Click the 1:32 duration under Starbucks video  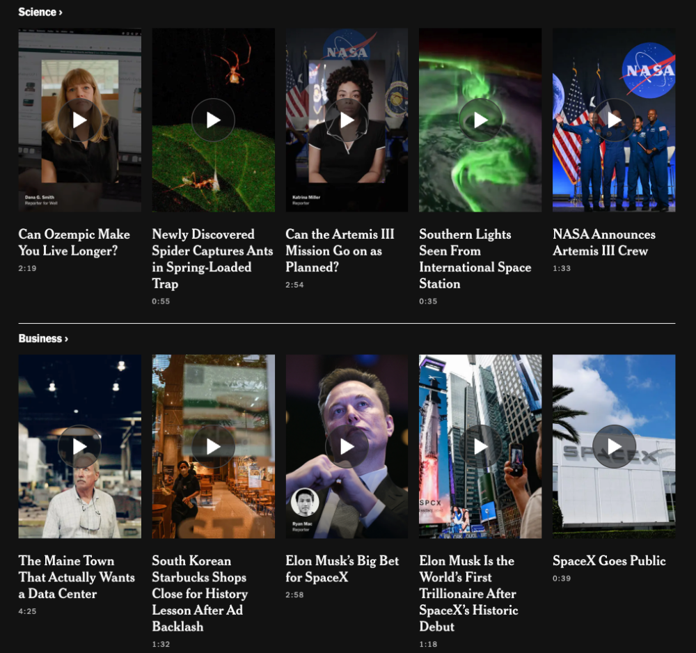coord(161,644)
